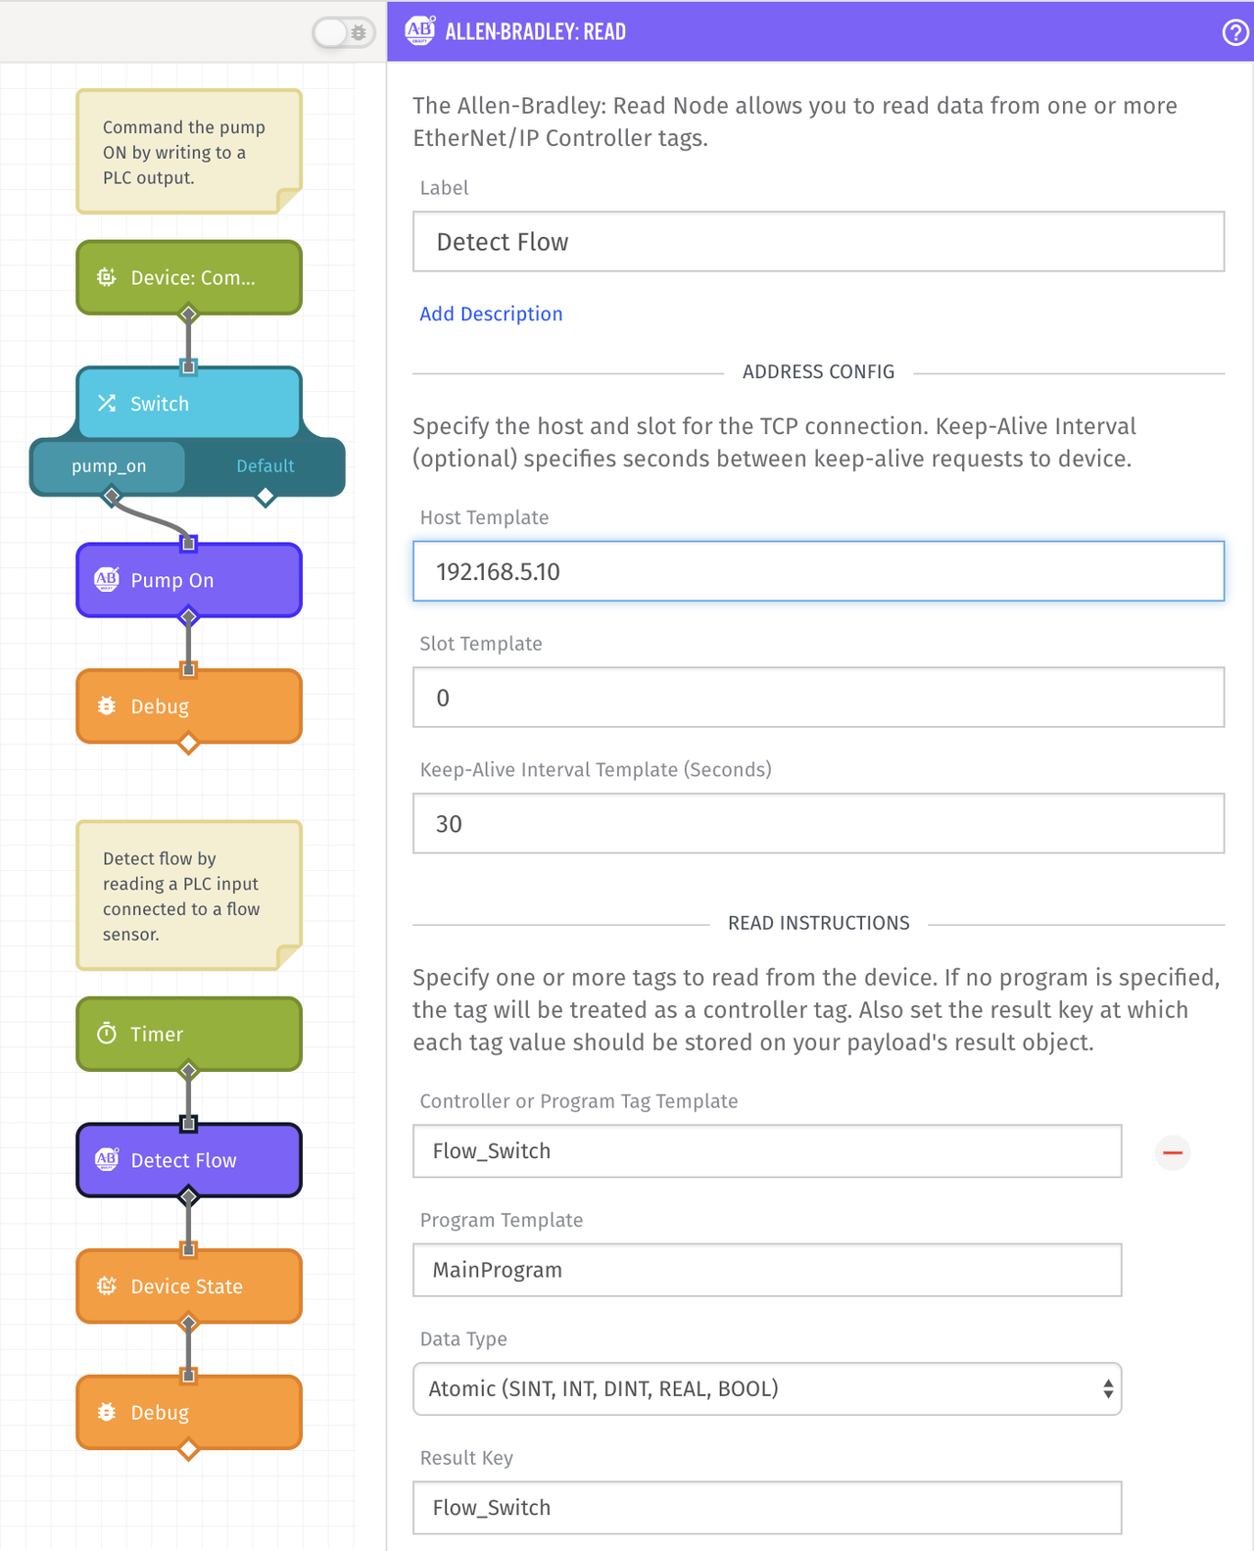Click the Allen-Bradley logo in the header

click(x=420, y=31)
